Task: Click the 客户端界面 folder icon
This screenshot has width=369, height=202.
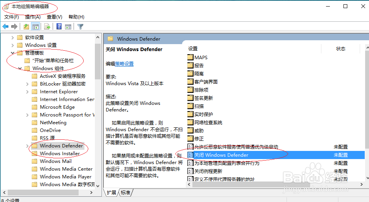Action: [191, 82]
